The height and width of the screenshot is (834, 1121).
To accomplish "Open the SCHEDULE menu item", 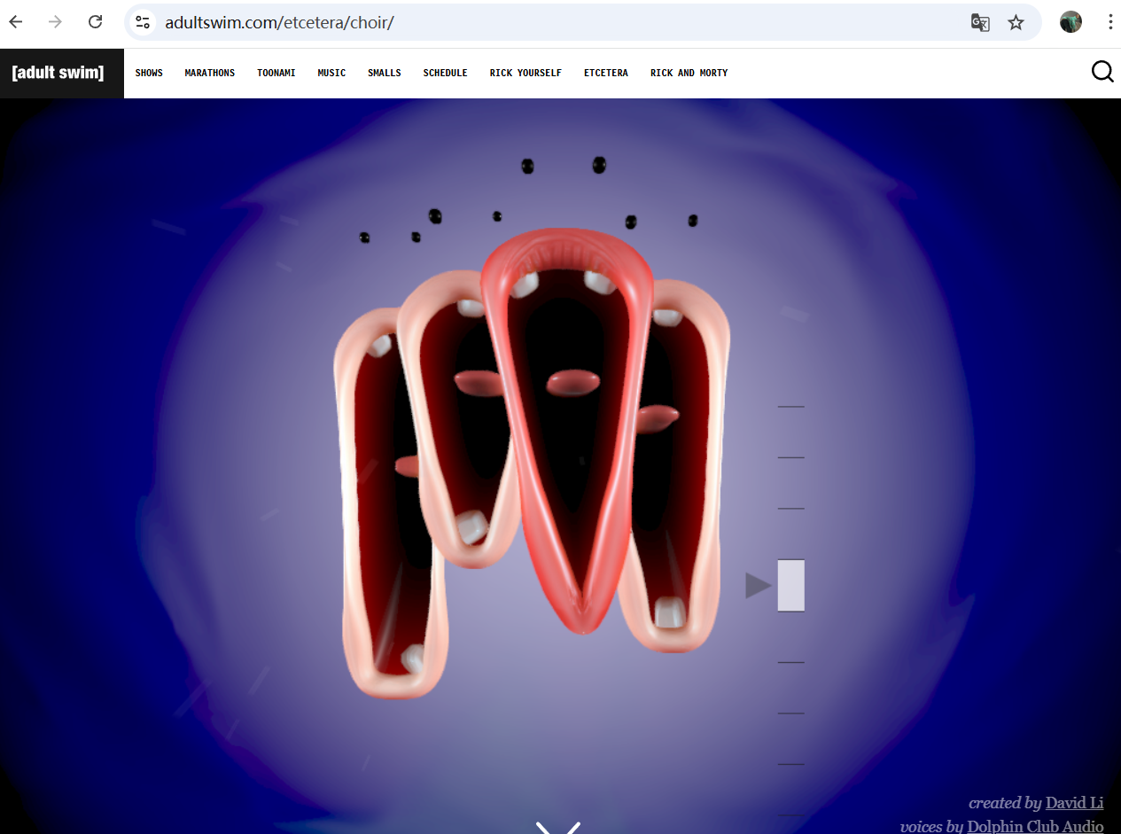I will coord(445,73).
